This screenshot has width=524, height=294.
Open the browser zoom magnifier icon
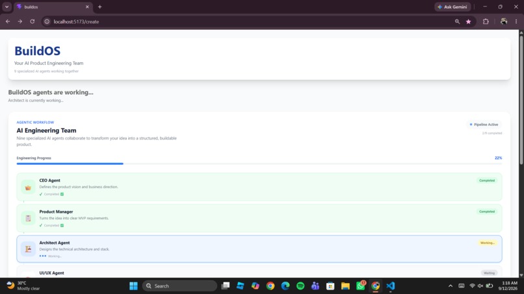pos(457,21)
